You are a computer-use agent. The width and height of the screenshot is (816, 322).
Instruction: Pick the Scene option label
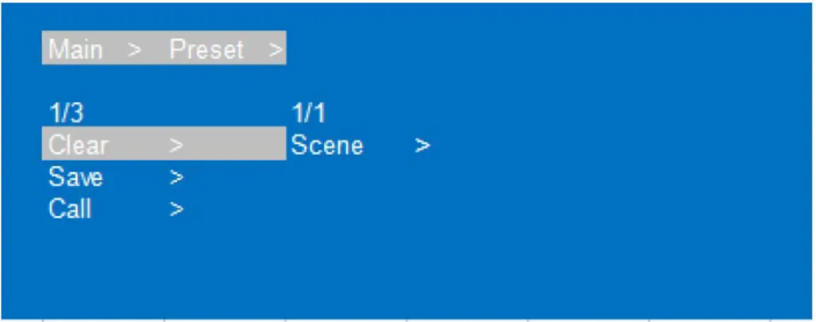tap(327, 146)
